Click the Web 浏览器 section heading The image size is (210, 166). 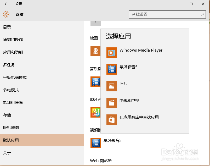tap(101, 161)
